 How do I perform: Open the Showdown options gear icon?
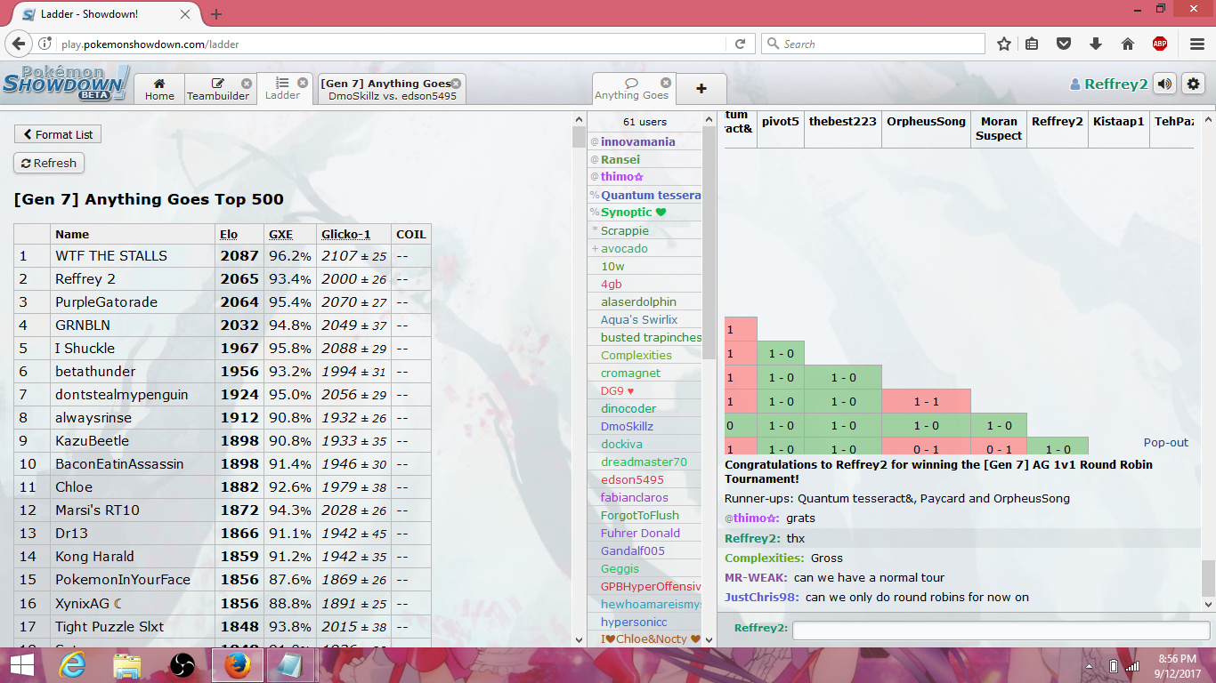(x=1193, y=84)
